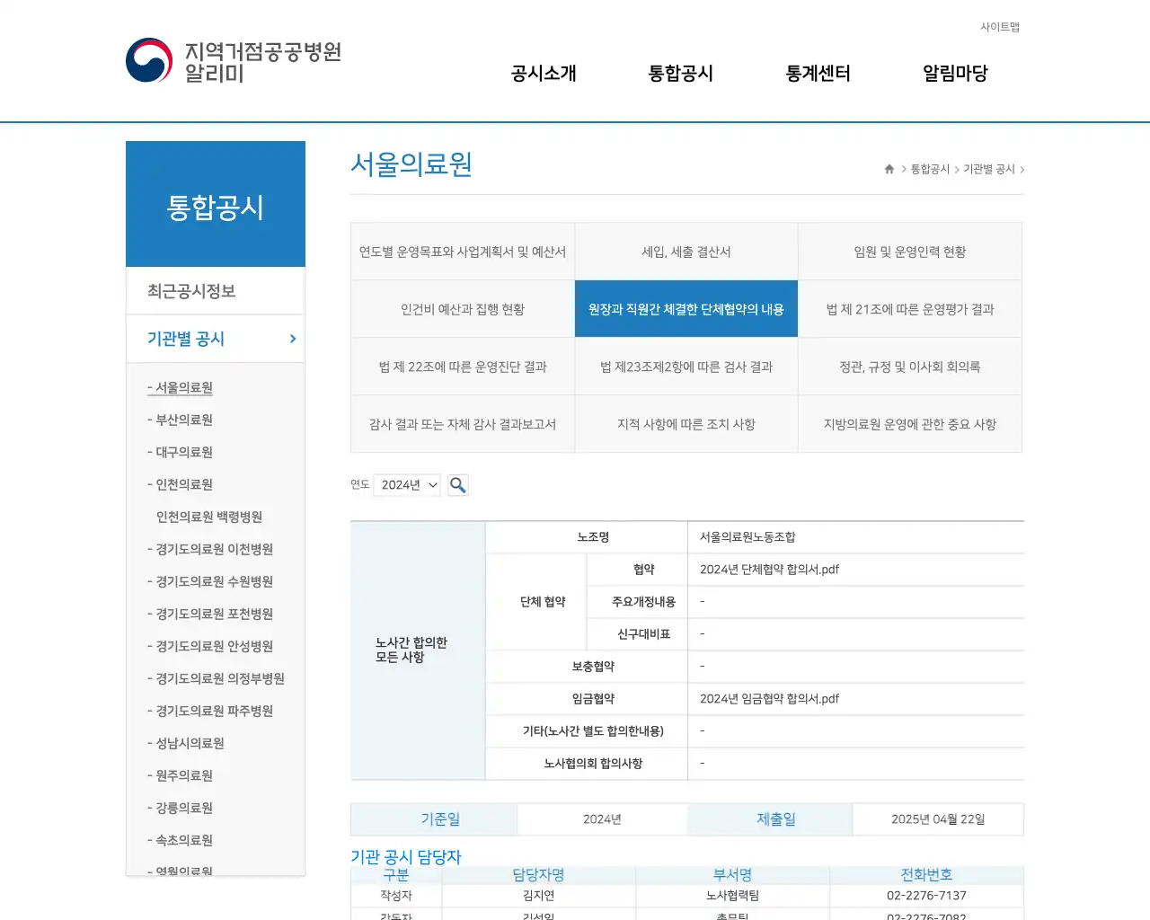Switch to the 인건비 예산과 집행 현황 tab
Viewport: 1150px width, 920px height.
click(x=462, y=309)
